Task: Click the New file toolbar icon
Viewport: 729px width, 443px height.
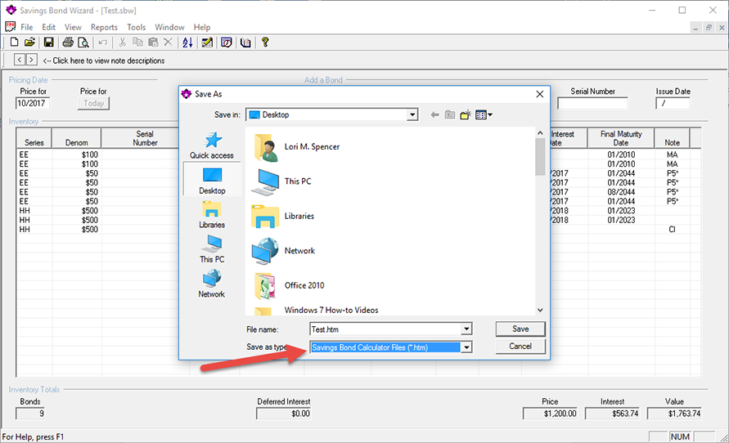Action: (x=14, y=43)
